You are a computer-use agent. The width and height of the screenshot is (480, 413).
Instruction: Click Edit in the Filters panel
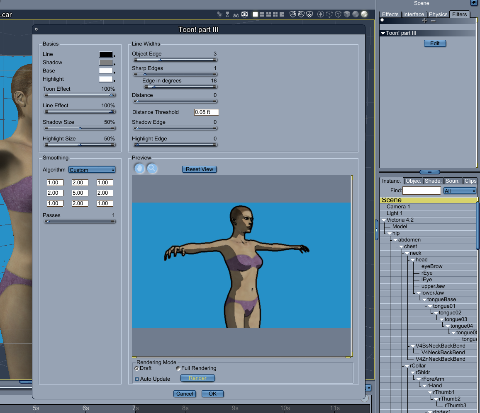[435, 43]
